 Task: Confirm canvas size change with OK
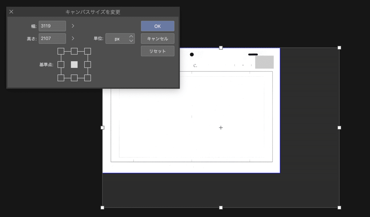(158, 26)
